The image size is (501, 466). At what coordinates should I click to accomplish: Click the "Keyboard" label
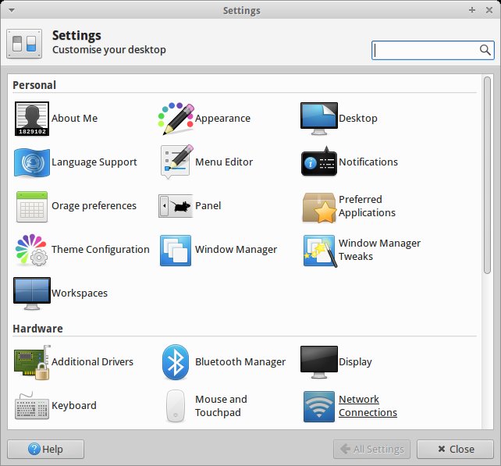pyautogui.click(x=74, y=405)
